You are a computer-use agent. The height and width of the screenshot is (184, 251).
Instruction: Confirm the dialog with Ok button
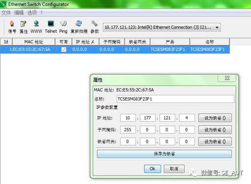pyautogui.click(x=152, y=169)
